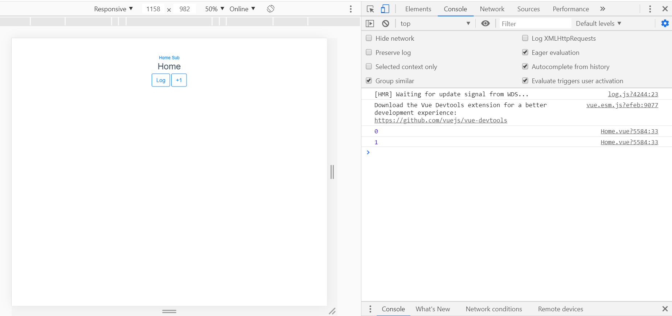
Task: Open the Responsive device dropdown
Action: click(113, 9)
